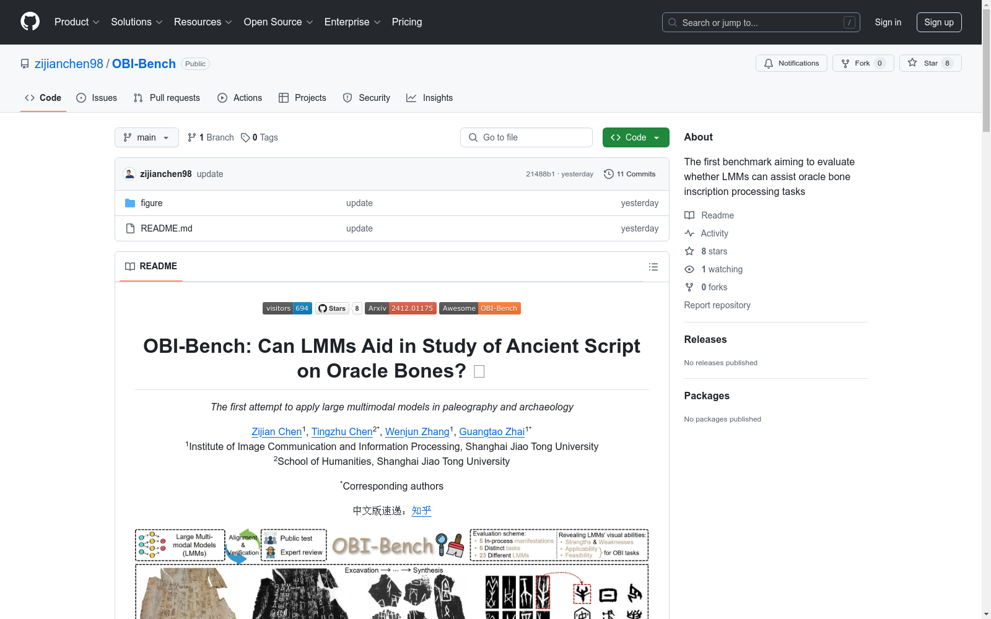
Task: Click the commit history clock icon
Action: click(x=608, y=174)
